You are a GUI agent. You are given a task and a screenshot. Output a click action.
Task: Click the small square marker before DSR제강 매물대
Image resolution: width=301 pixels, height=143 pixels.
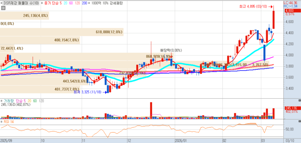tap(2, 3)
